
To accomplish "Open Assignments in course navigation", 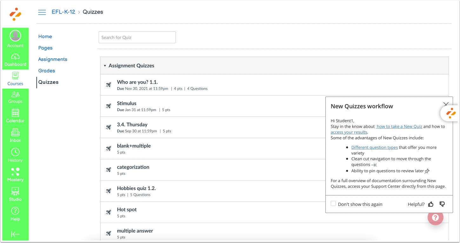I will [53, 59].
